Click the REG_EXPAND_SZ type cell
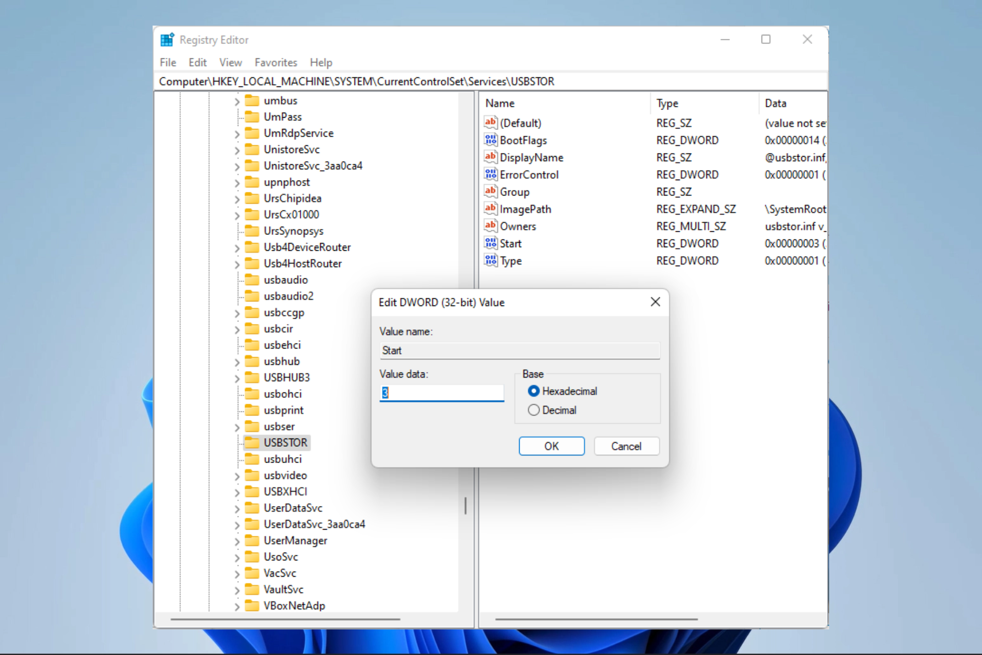The image size is (982, 655). pos(696,209)
